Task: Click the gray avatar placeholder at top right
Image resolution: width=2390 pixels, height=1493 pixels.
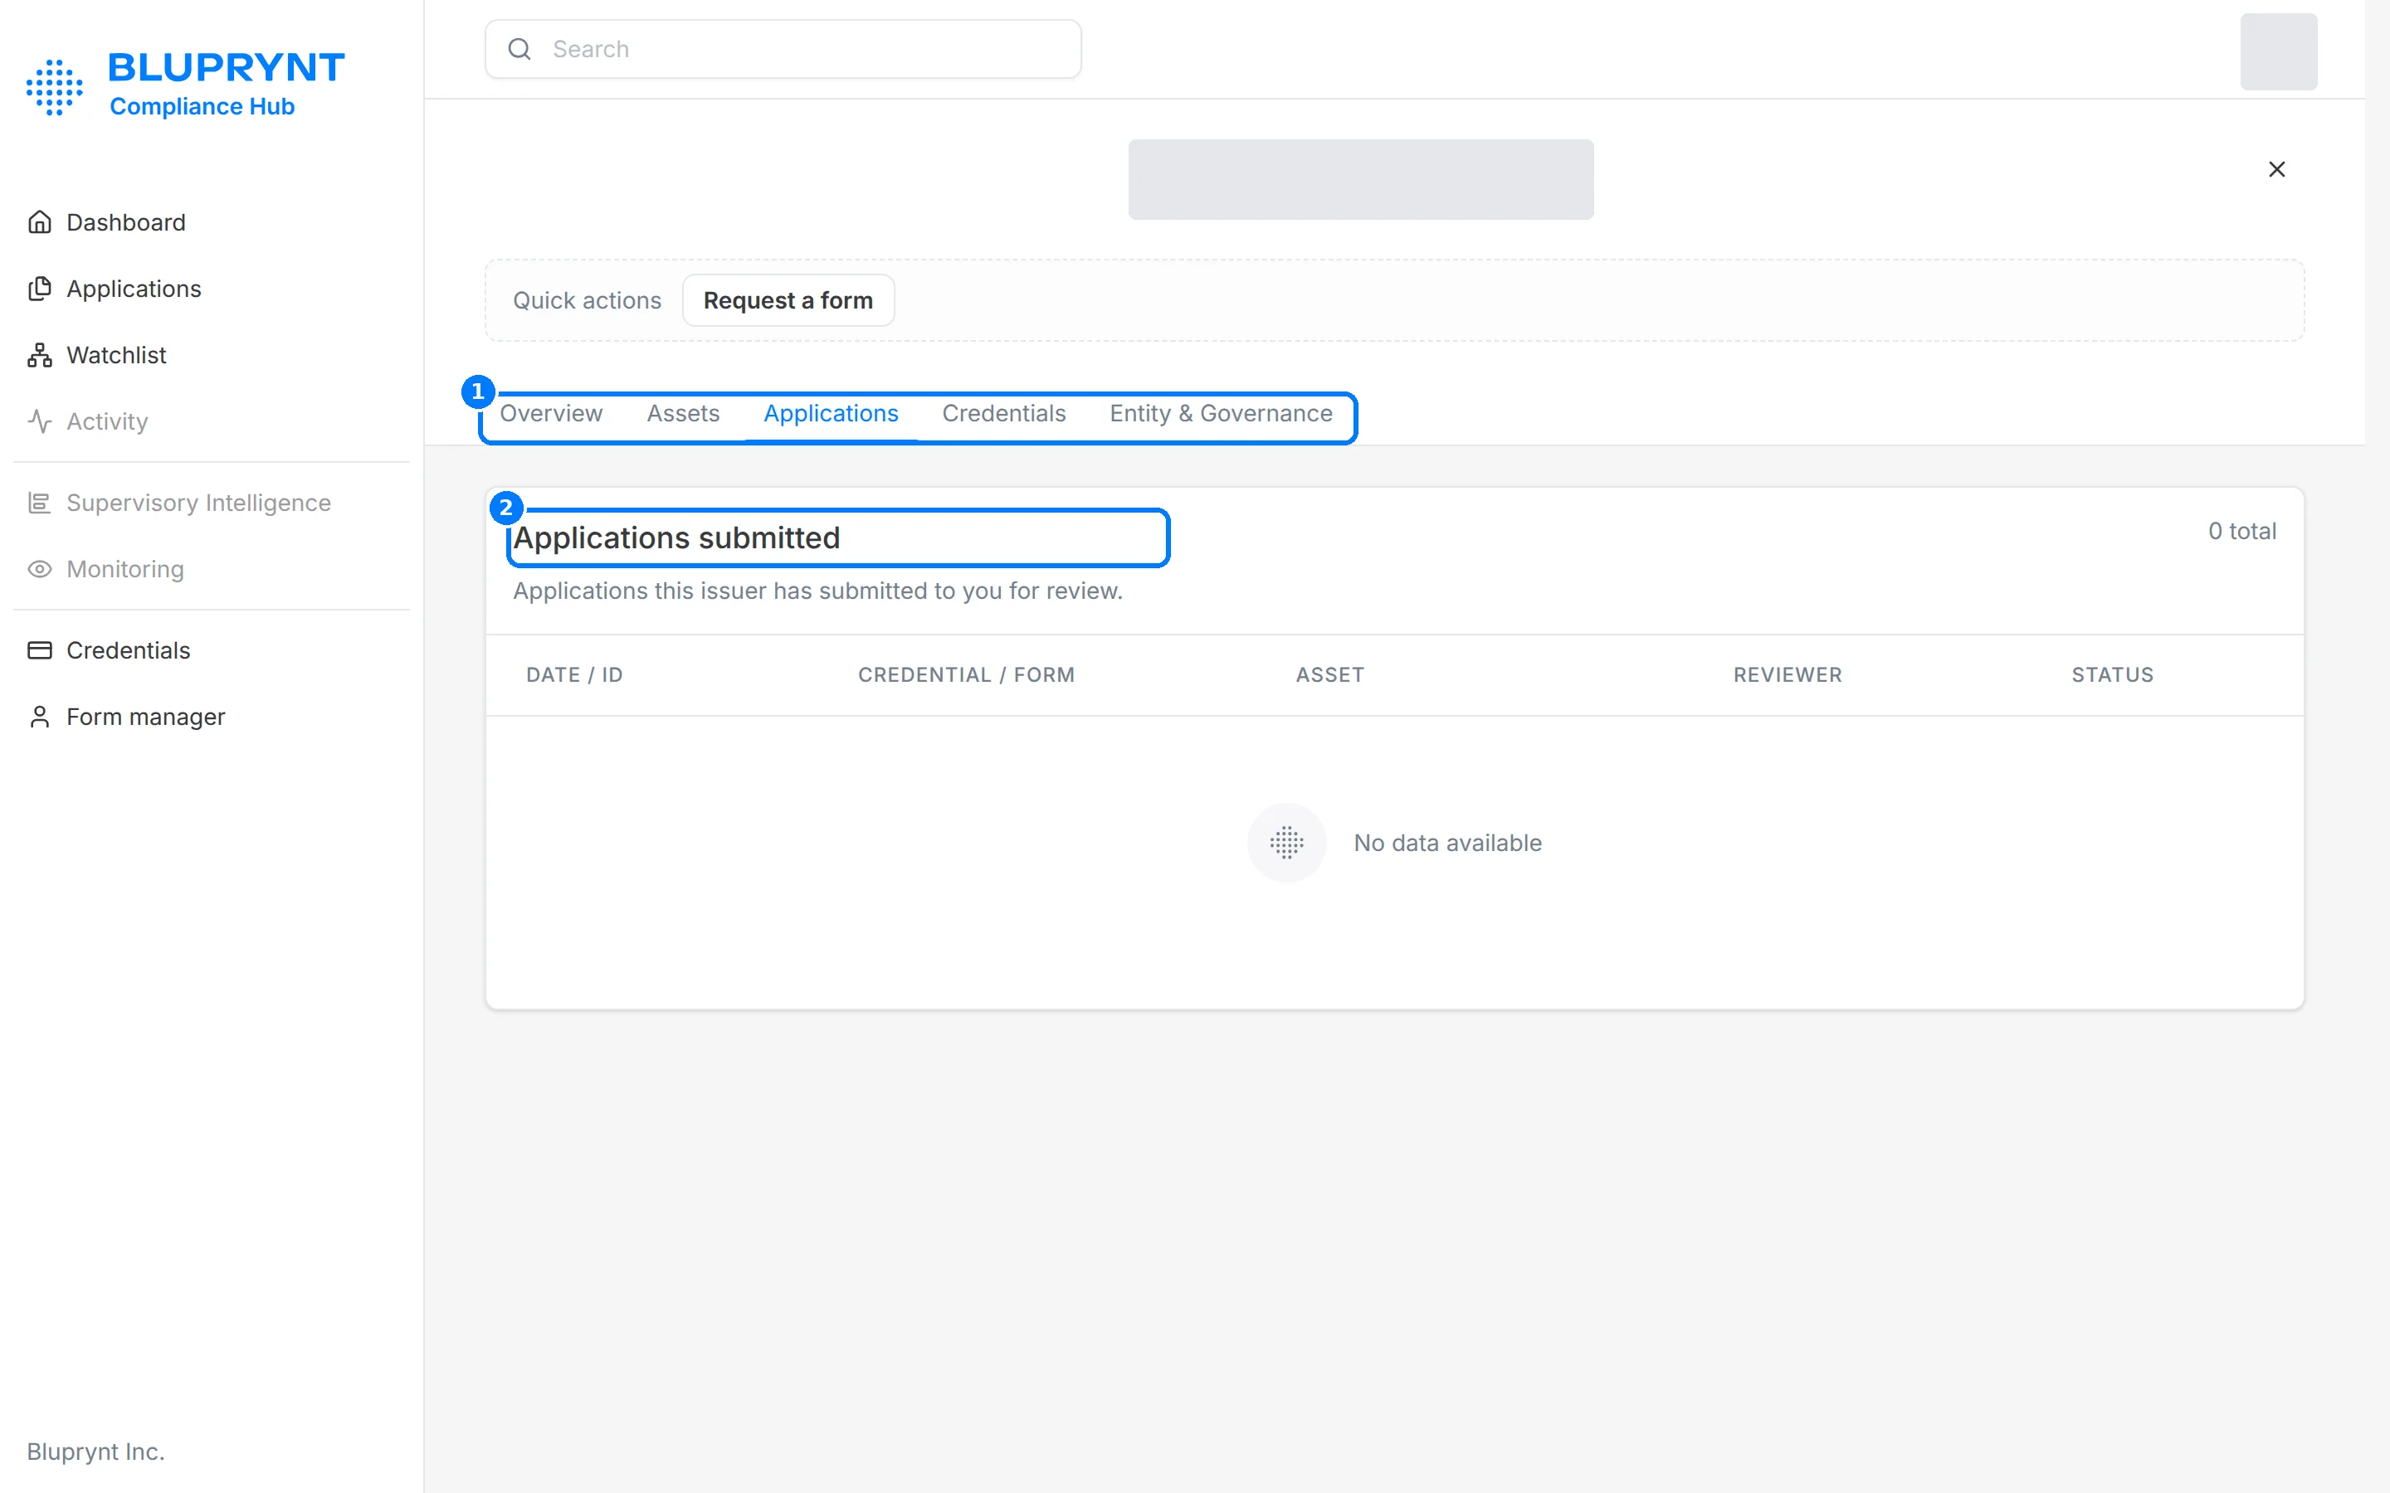Action: 2277,51
